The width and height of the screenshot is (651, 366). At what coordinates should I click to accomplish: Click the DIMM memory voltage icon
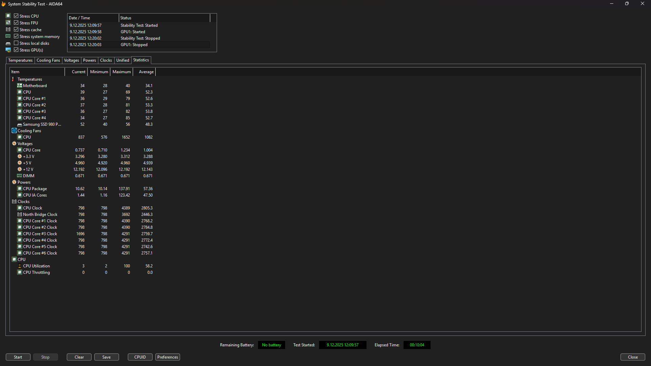20,176
